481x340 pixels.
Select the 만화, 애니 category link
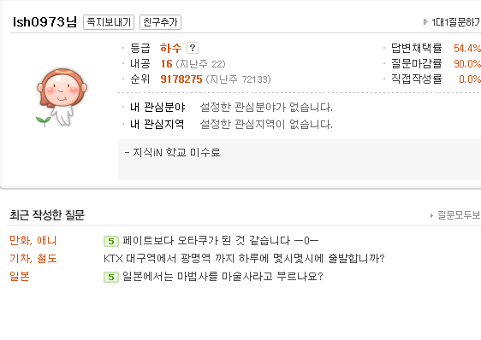point(33,240)
